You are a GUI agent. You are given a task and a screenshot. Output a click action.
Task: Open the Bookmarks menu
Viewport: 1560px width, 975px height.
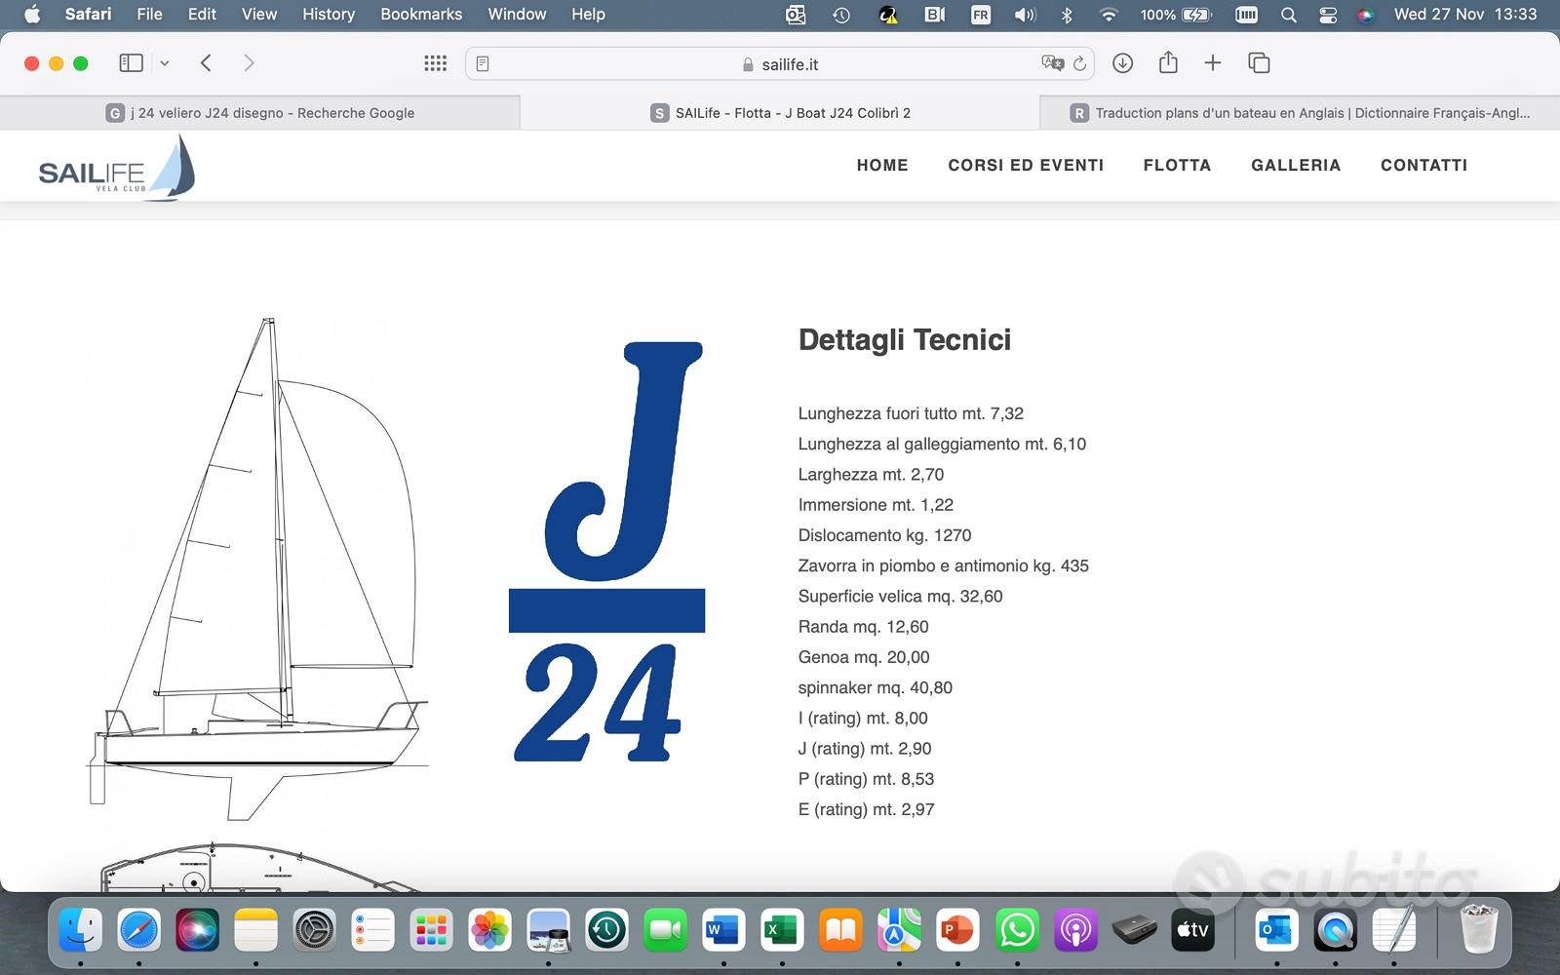pos(421,15)
